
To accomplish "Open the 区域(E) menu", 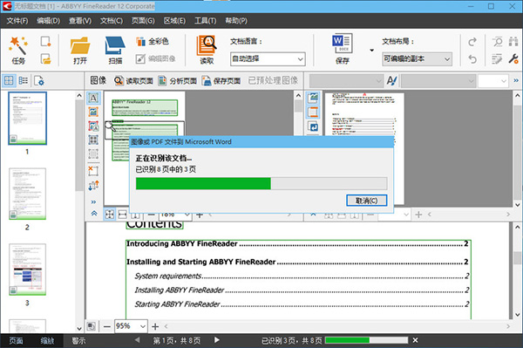I will click(x=174, y=21).
